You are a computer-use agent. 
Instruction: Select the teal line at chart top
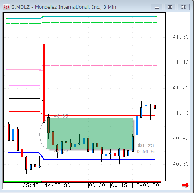(x=99, y=17)
